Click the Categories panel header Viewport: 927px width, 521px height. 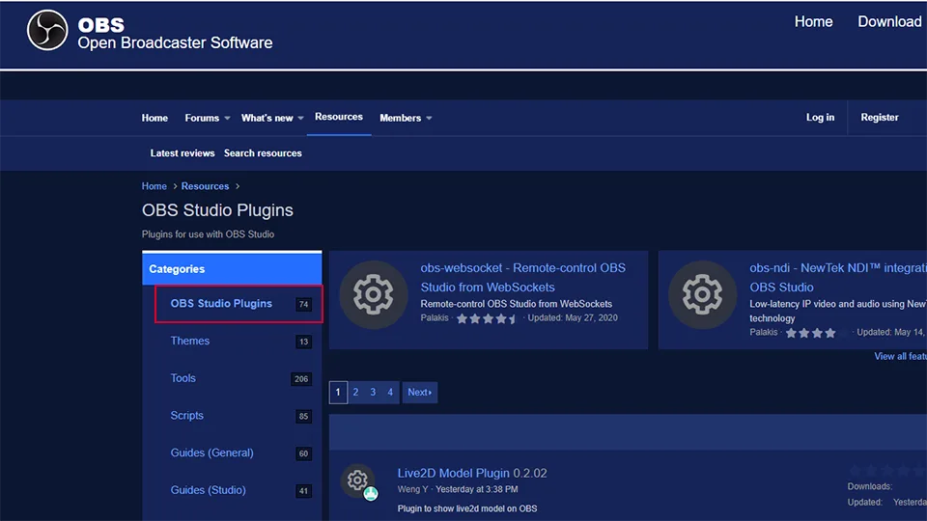pos(232,269)
